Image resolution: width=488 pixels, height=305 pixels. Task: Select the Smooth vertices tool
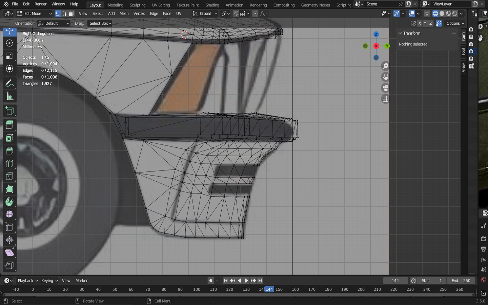pyautogui.click(x=9, y=215)
